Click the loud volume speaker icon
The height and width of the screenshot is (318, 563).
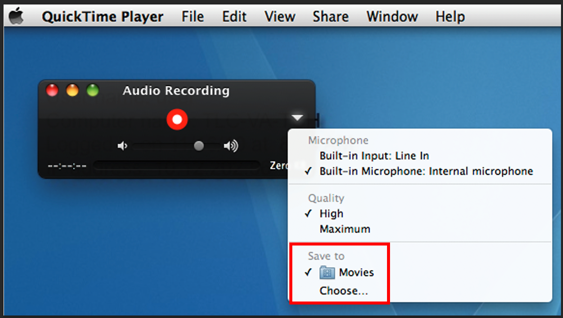231,146
